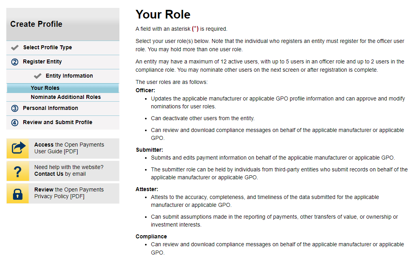Open the Open Payments User Guide PDF

coord(69,148)
